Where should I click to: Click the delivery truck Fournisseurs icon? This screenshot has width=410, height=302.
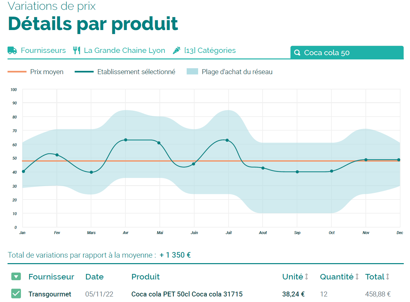click(12, 51)
